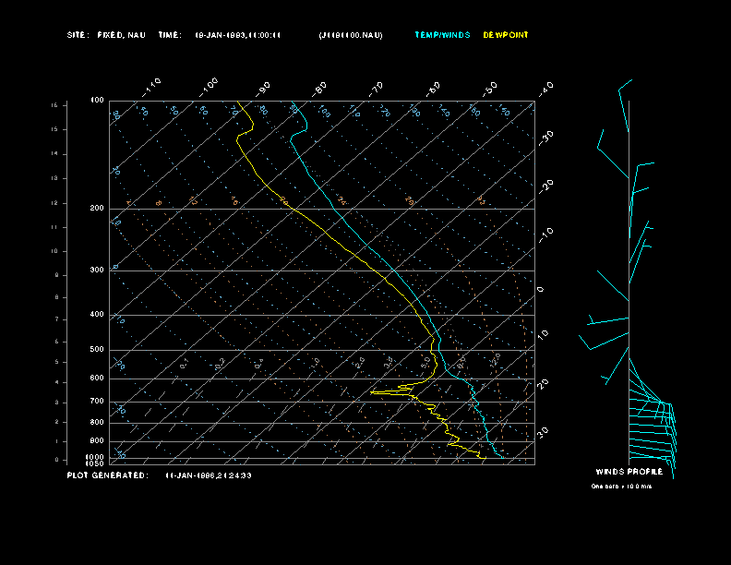Click the -10 isotherm label on the right side

pyautogui.click(x=545, y=235)
